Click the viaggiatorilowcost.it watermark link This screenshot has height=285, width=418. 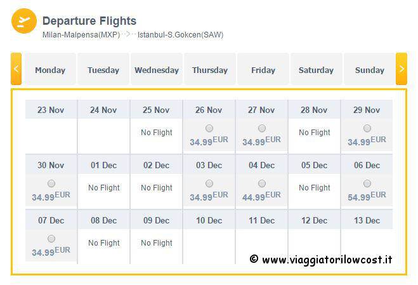coord(321,260)
